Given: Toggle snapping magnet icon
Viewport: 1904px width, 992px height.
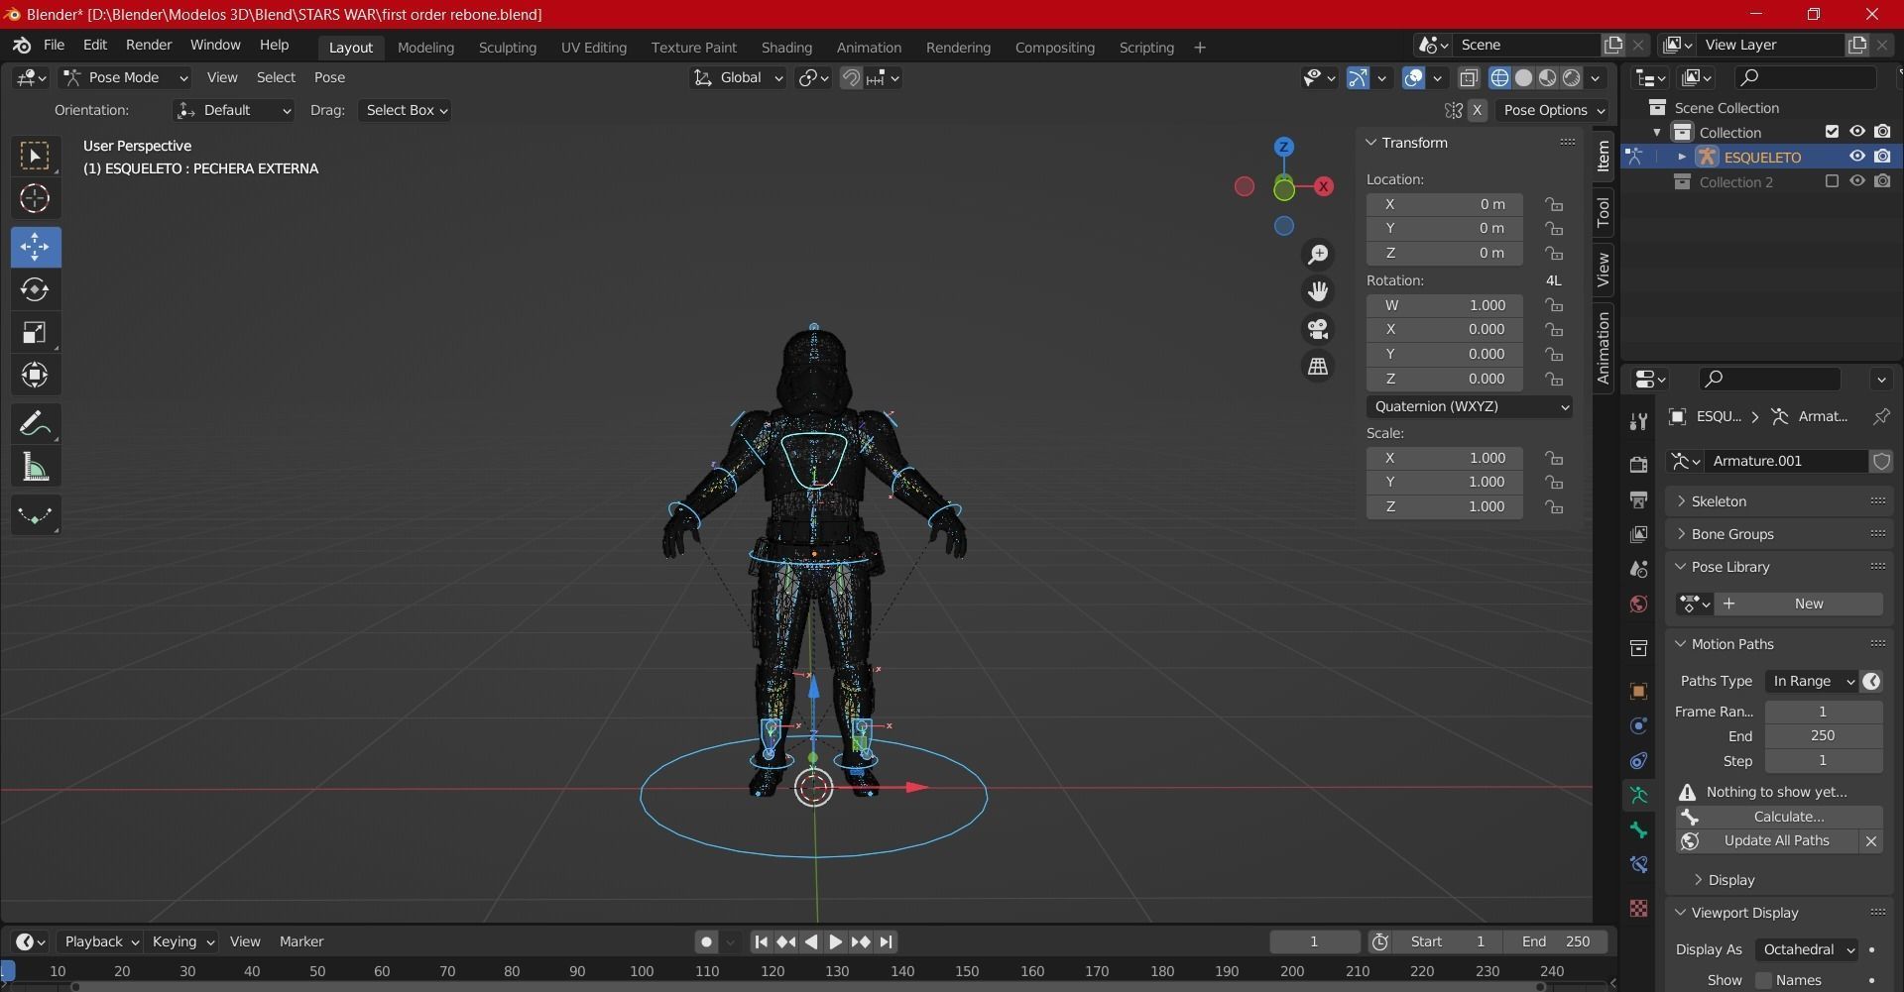Looking at the screenshot, I should pyautogui.click(x=851, y=77).
